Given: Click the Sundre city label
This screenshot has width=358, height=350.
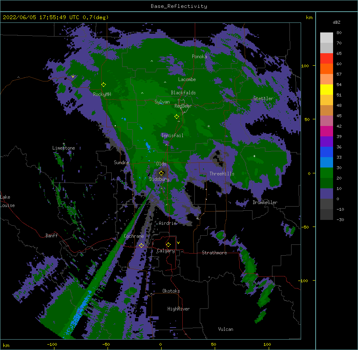Looking at the screenshot, I should pyautogui.click(x=121, y=163).
